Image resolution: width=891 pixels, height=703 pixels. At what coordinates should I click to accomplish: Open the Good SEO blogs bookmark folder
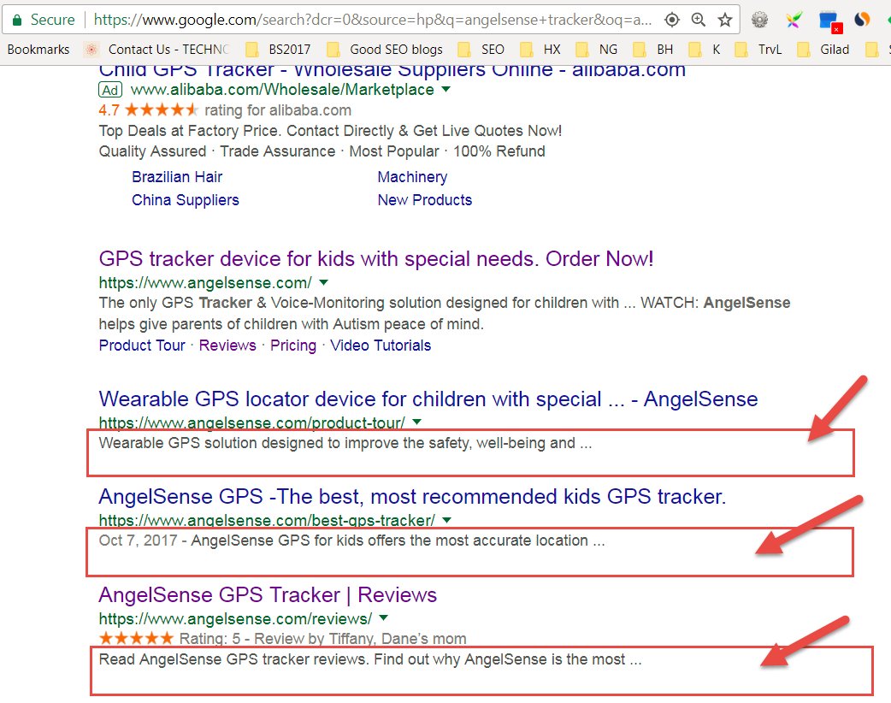(385, 50)
